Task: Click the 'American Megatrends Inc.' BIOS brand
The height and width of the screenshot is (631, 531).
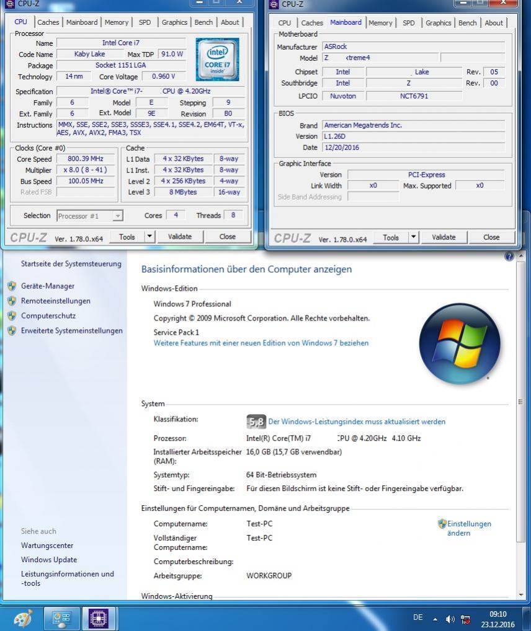Action: pos(413,125)
